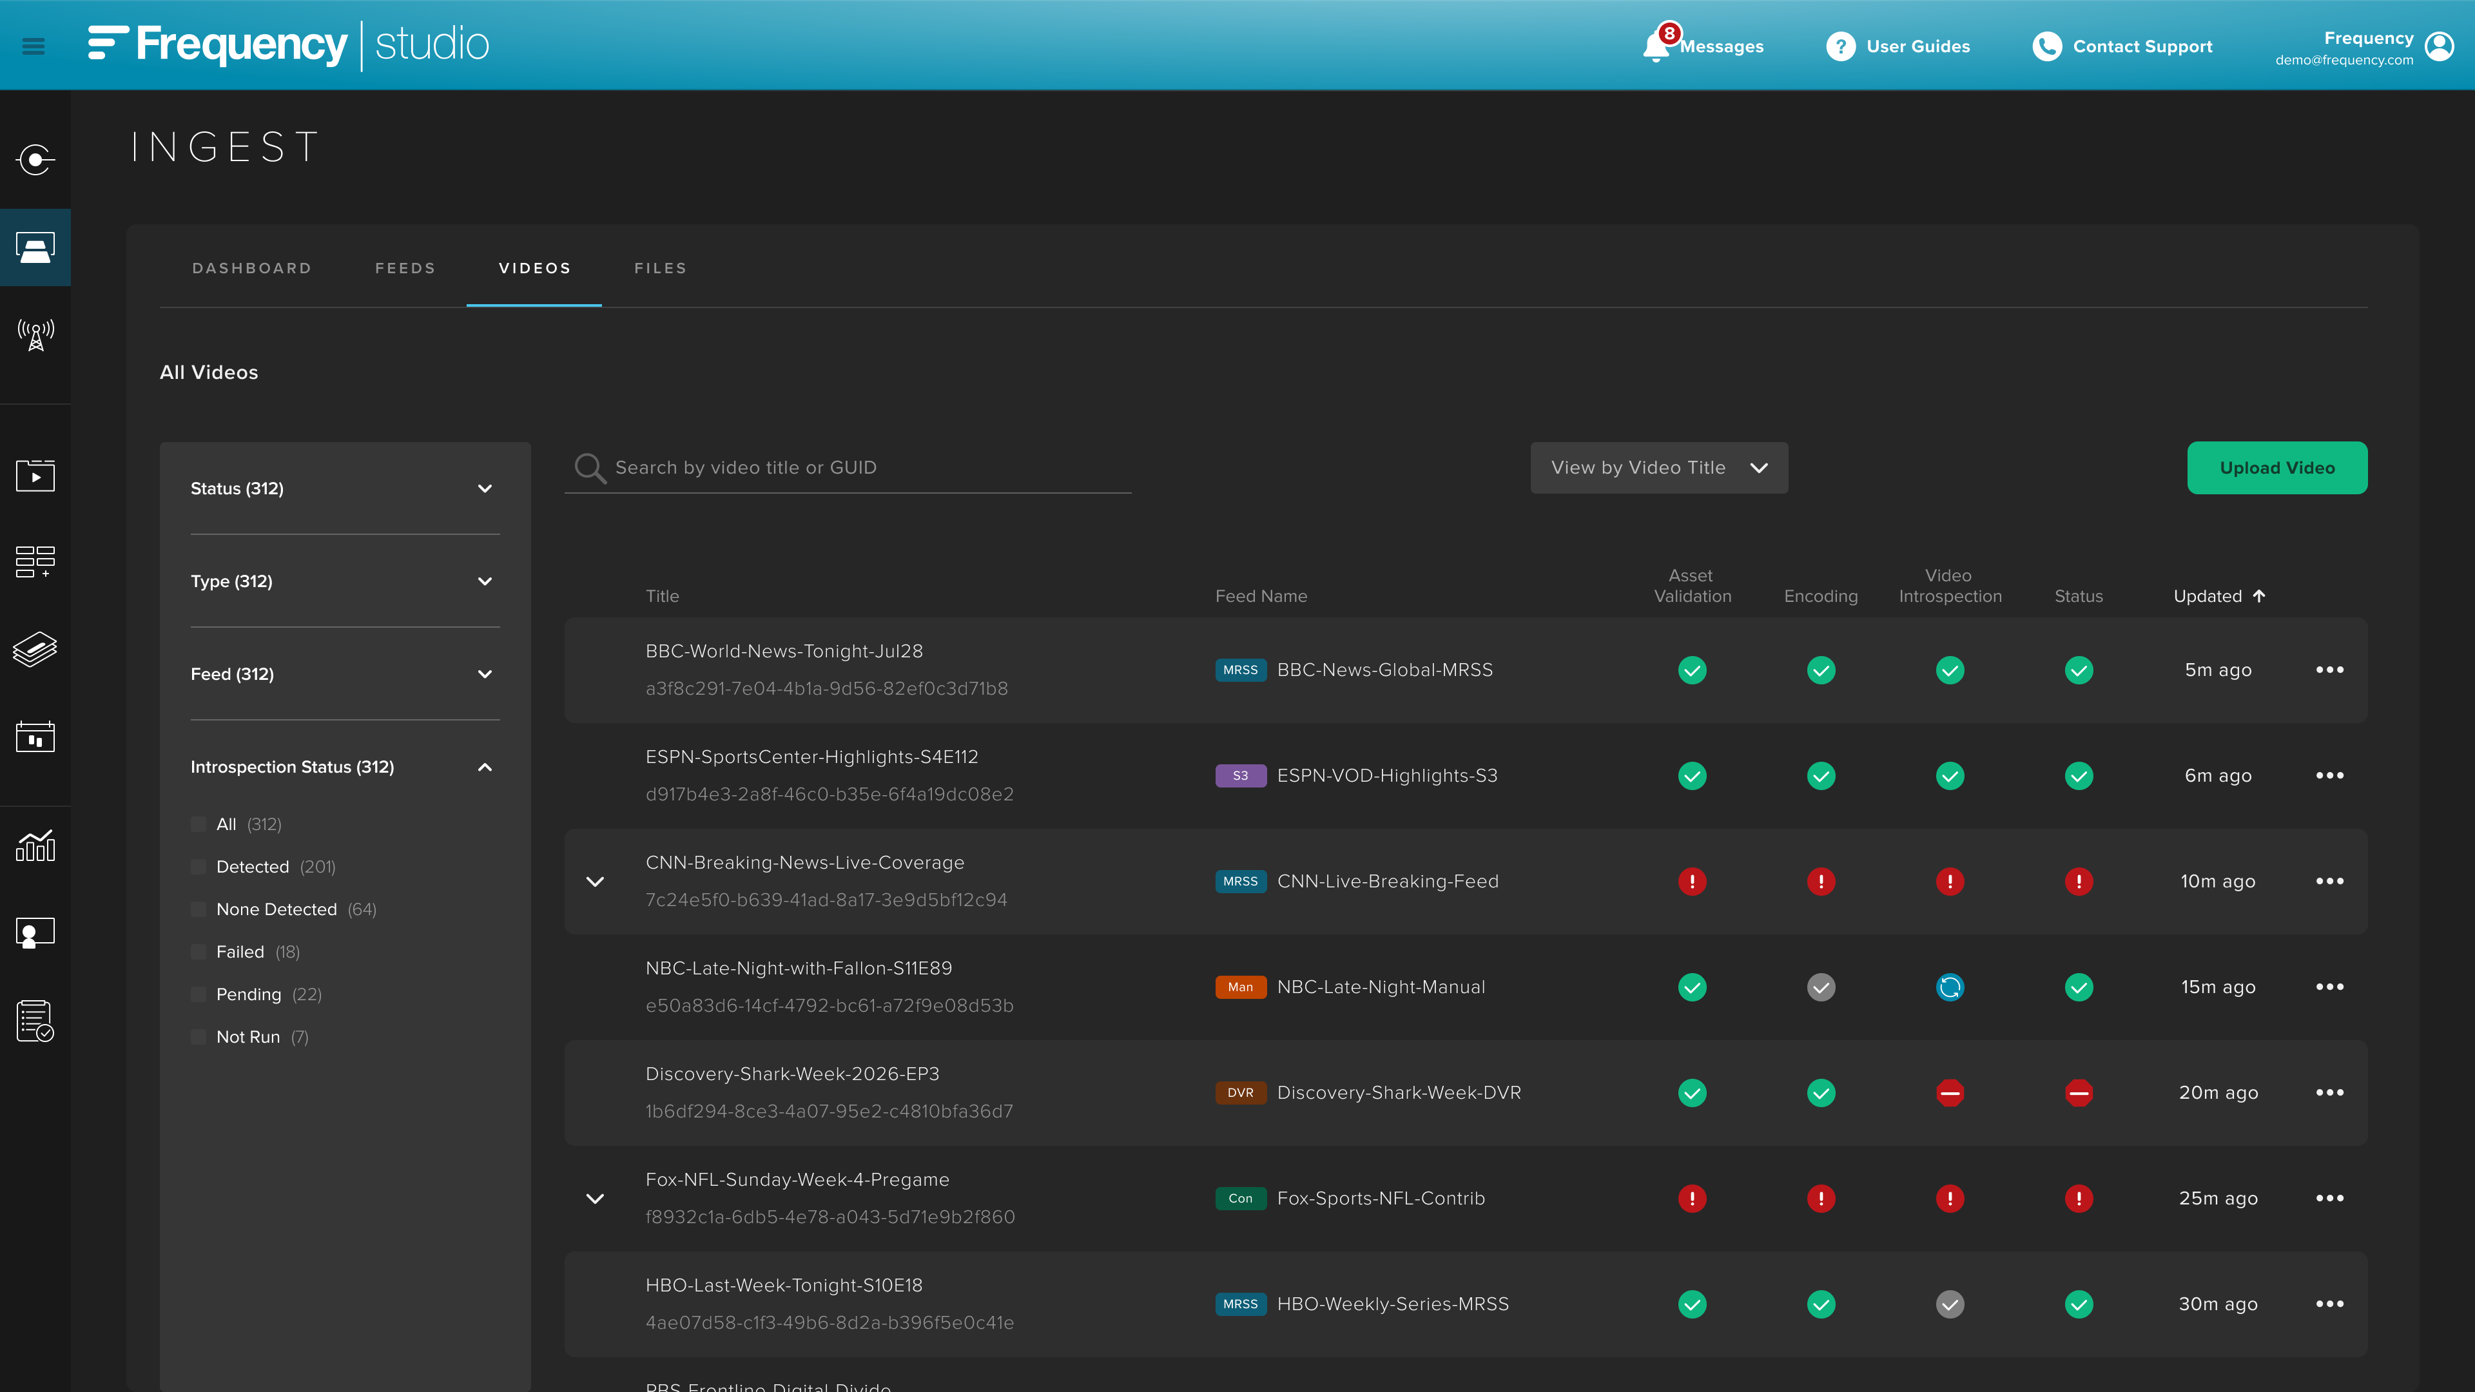Viewport: 2475px width, 1392px height.
Task: Click the Messages bell icon
Action: click(1655, 46)
